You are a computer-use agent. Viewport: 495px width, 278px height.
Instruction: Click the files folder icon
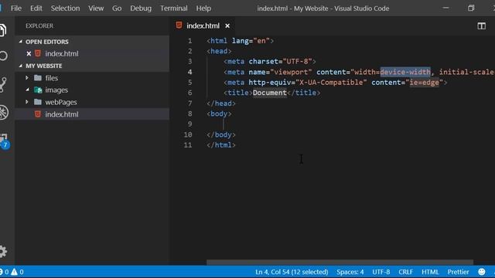(38, 77)
